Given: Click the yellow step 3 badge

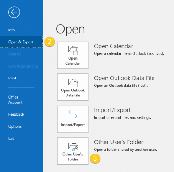Looking at the screenshot, I should [95, 158].
